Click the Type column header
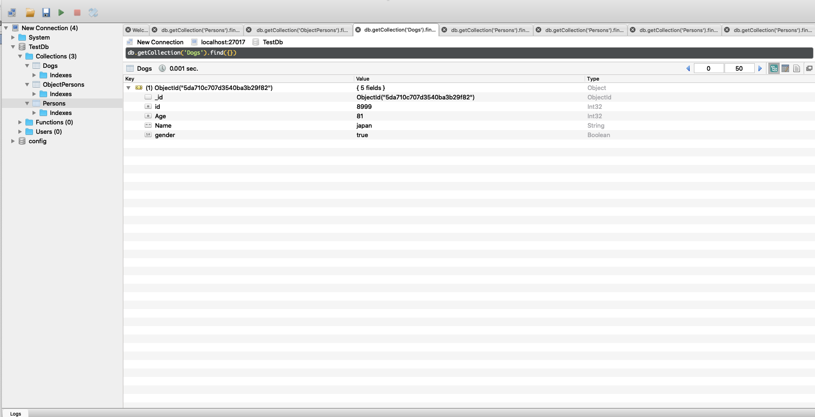Image resolution: width=815 pixels, height=417 pixels. tap(700, 79)
